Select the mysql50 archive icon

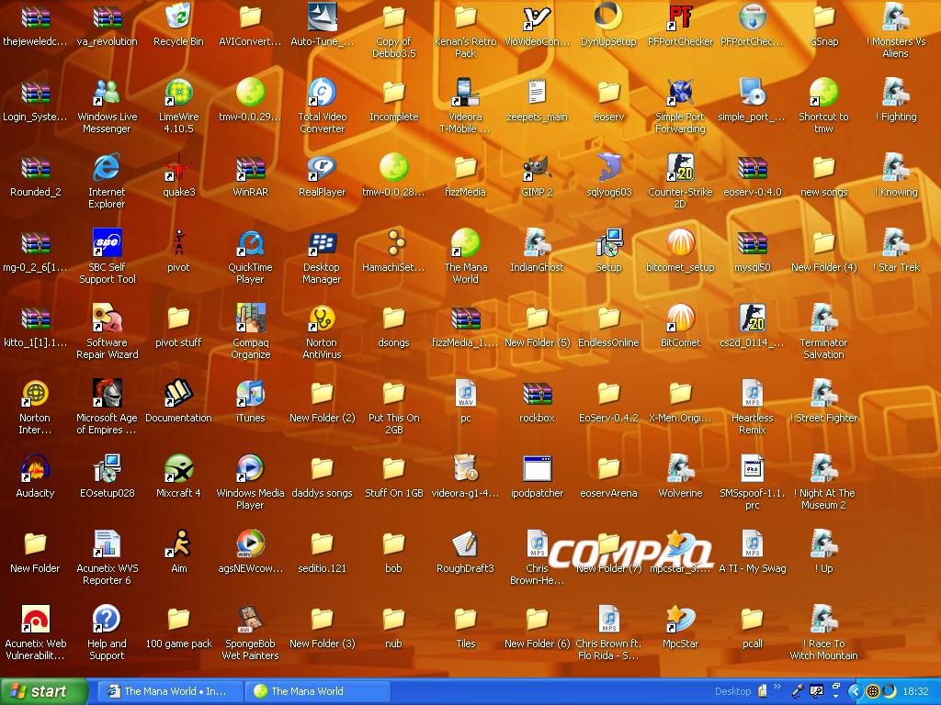(752, 242)
